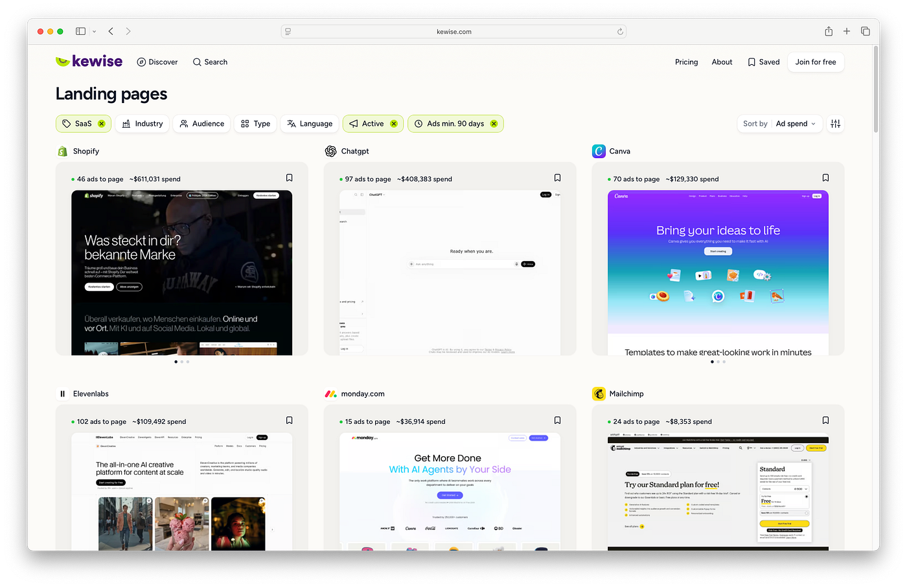
Task: Open the Elevenlabs landing page thumbnail
Action: (x=181, y=492)
